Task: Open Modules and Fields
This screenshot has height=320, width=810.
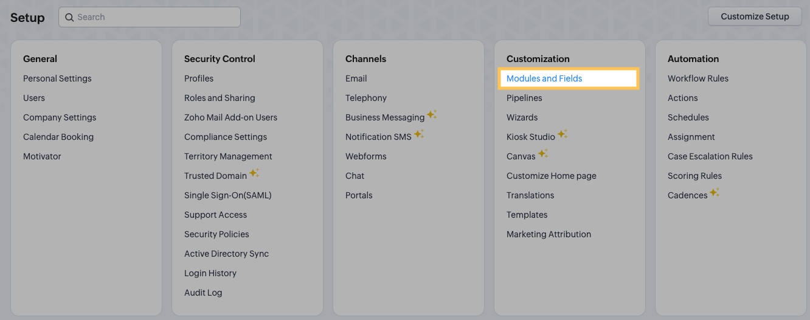Action: 544,78
